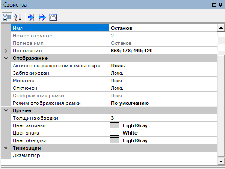
Task: Maximize the Свойства panel window
Action: (214, 5)
